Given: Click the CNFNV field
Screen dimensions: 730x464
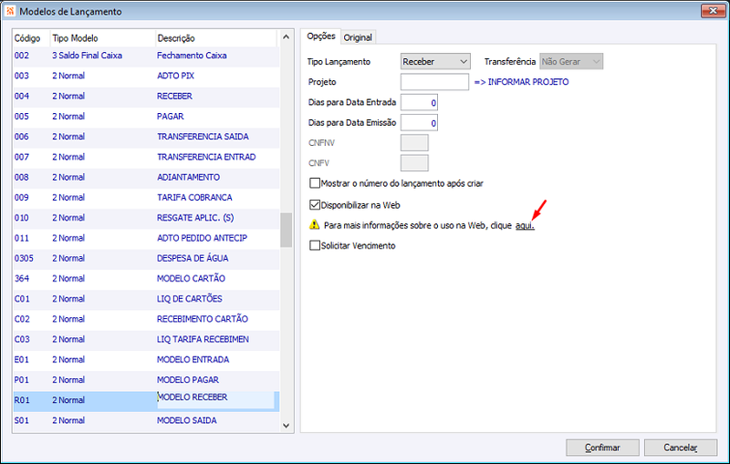Looking at the screenshot, I should tap(414, 143).
